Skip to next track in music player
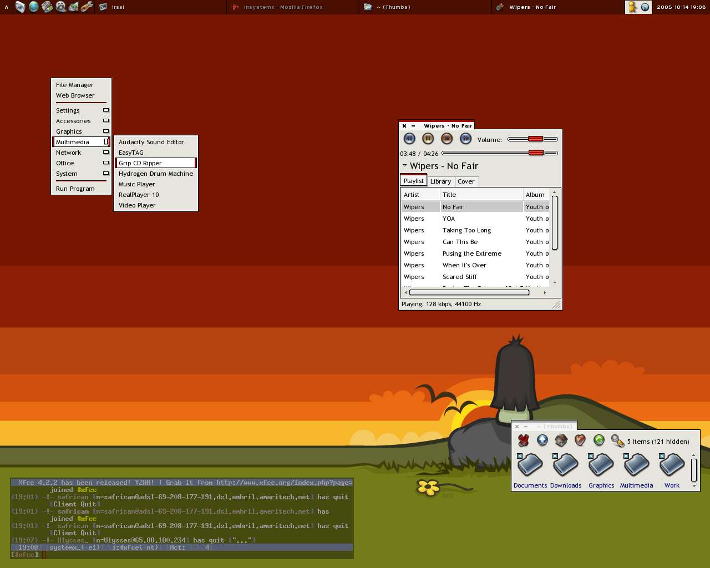Screen dimensions: 710x568 [x=466, y=139]
